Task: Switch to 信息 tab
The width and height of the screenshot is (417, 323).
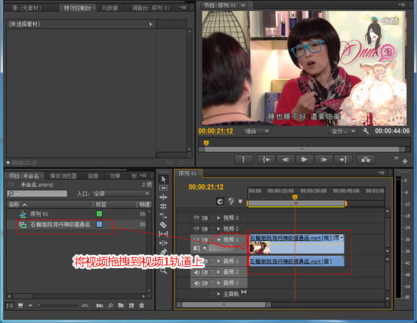Action: coord(93,176)
